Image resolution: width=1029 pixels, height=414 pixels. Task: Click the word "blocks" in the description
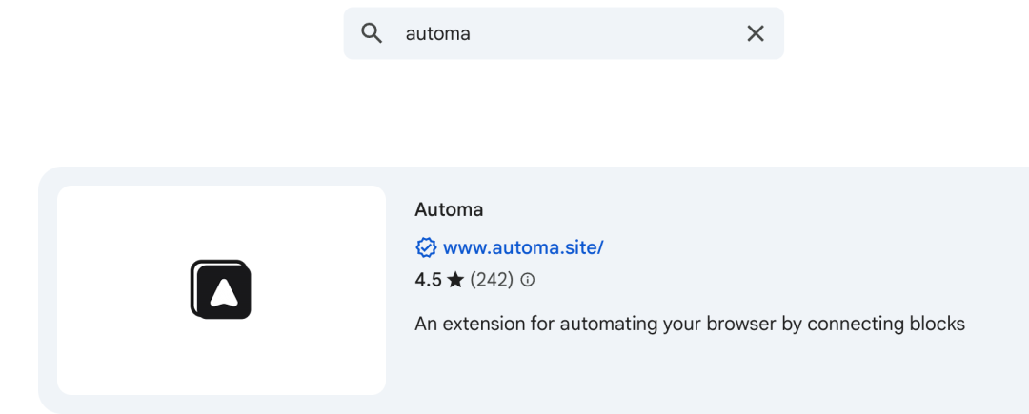[936, 324]
